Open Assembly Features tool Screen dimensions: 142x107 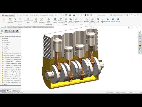(x=55, y=20)
